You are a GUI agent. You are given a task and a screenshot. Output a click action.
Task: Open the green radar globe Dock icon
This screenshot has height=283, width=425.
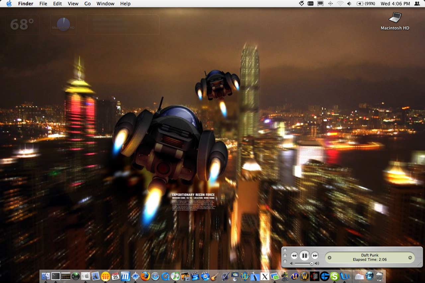[x=76, y=276]
